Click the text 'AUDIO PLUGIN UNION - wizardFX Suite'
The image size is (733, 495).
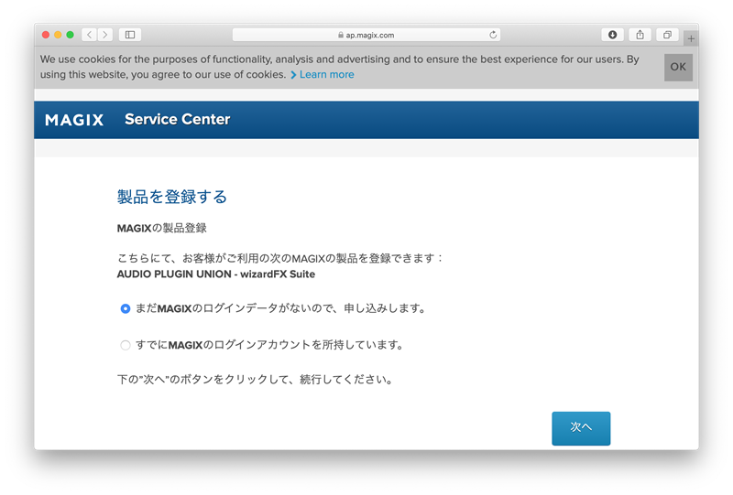[216, 274]
